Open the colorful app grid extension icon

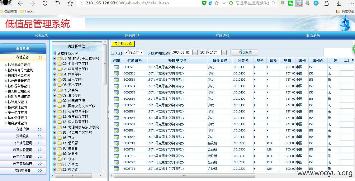282,3
